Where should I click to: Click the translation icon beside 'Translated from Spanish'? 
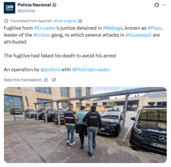[6, 21]
